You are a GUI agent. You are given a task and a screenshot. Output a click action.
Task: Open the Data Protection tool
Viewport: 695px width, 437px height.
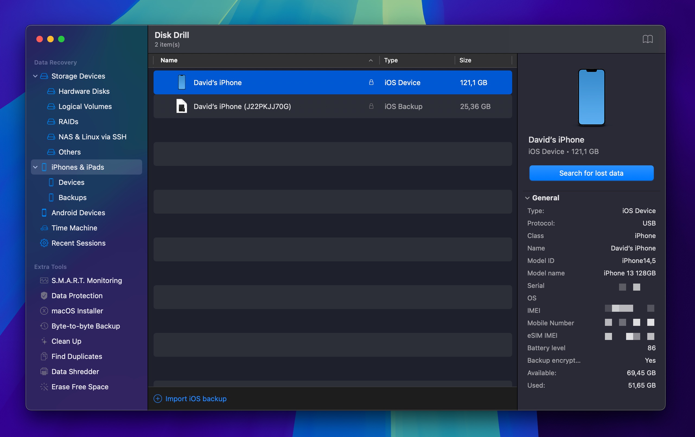point(77,296)
